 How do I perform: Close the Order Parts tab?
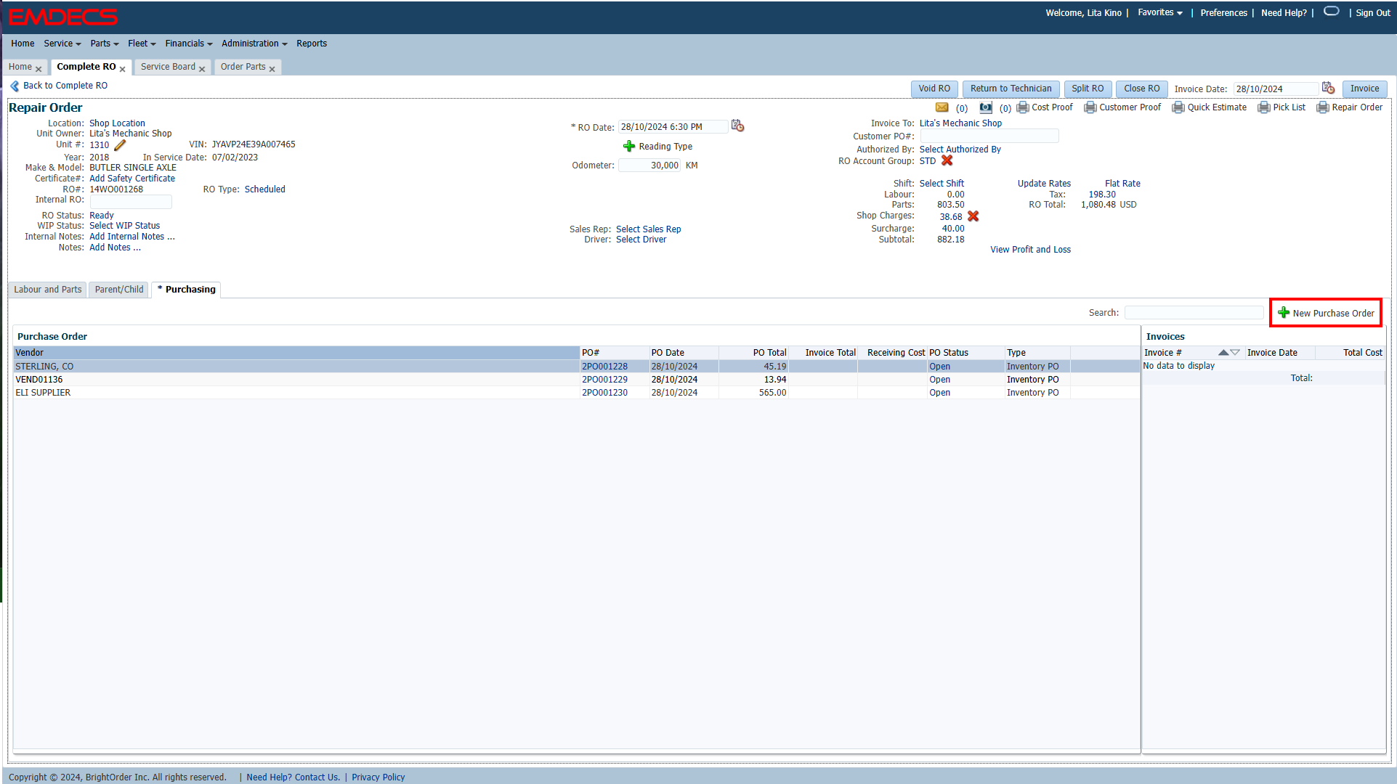coord(272,69)
